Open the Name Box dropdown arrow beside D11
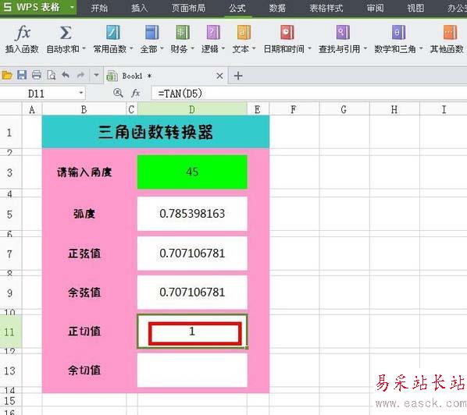467x415 pixels. point(81,93)
